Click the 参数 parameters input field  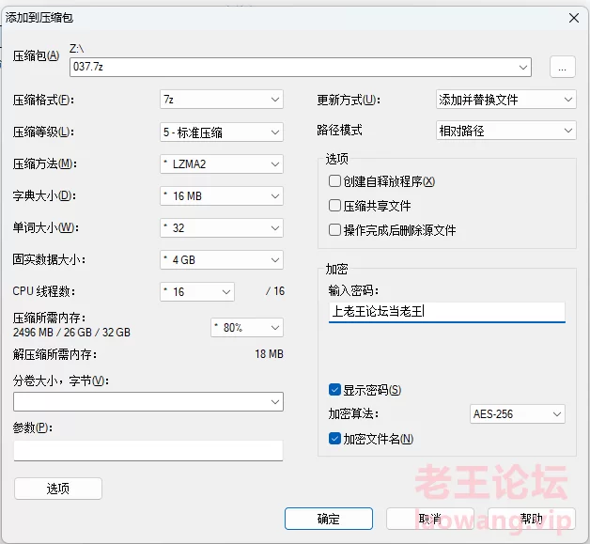point(147,451)
